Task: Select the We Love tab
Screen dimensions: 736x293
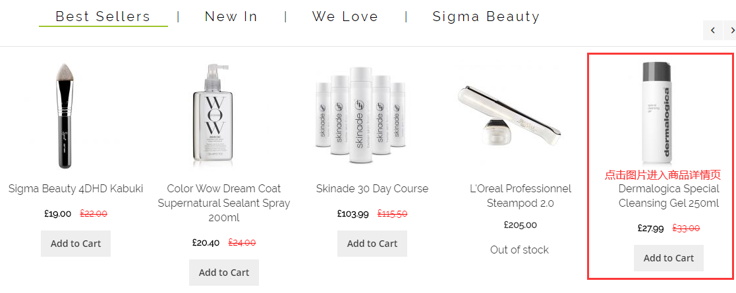Action: point(345,16)
